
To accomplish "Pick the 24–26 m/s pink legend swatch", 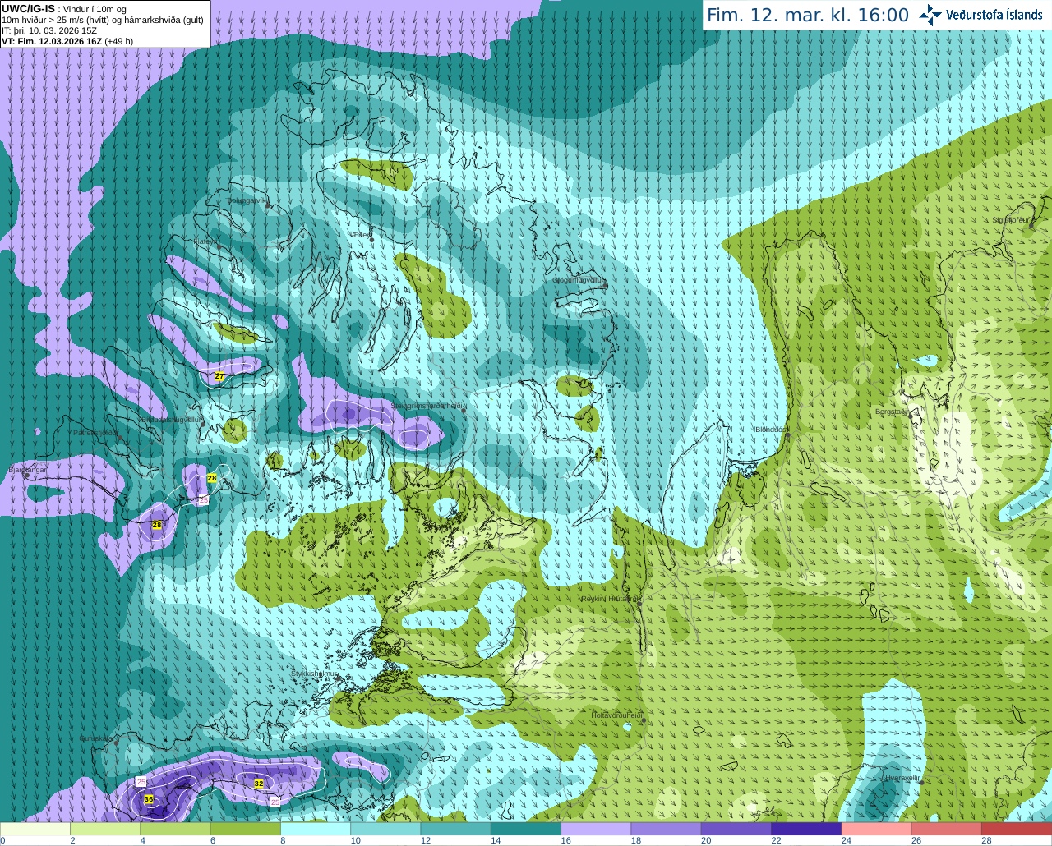I will click(x=877, y=829).
